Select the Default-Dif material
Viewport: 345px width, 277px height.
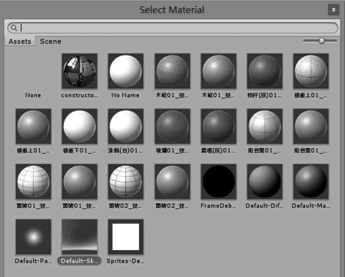click(x=264, y=182)
